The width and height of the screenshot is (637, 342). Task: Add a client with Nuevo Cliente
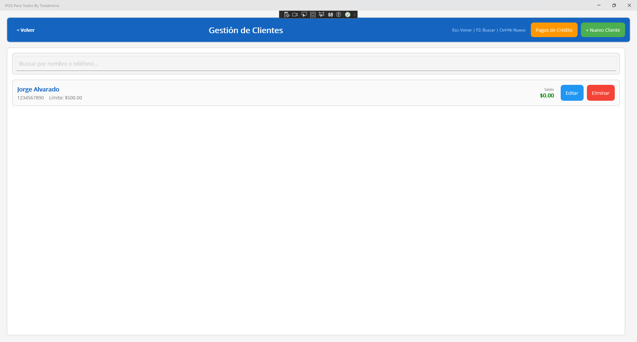[602, 30]
